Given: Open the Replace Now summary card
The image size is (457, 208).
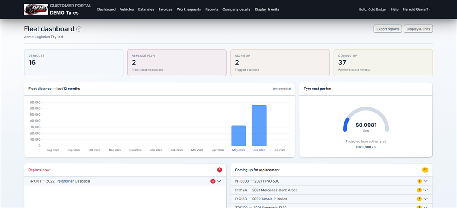Looking at the screenshot, I should coord(177,63).
